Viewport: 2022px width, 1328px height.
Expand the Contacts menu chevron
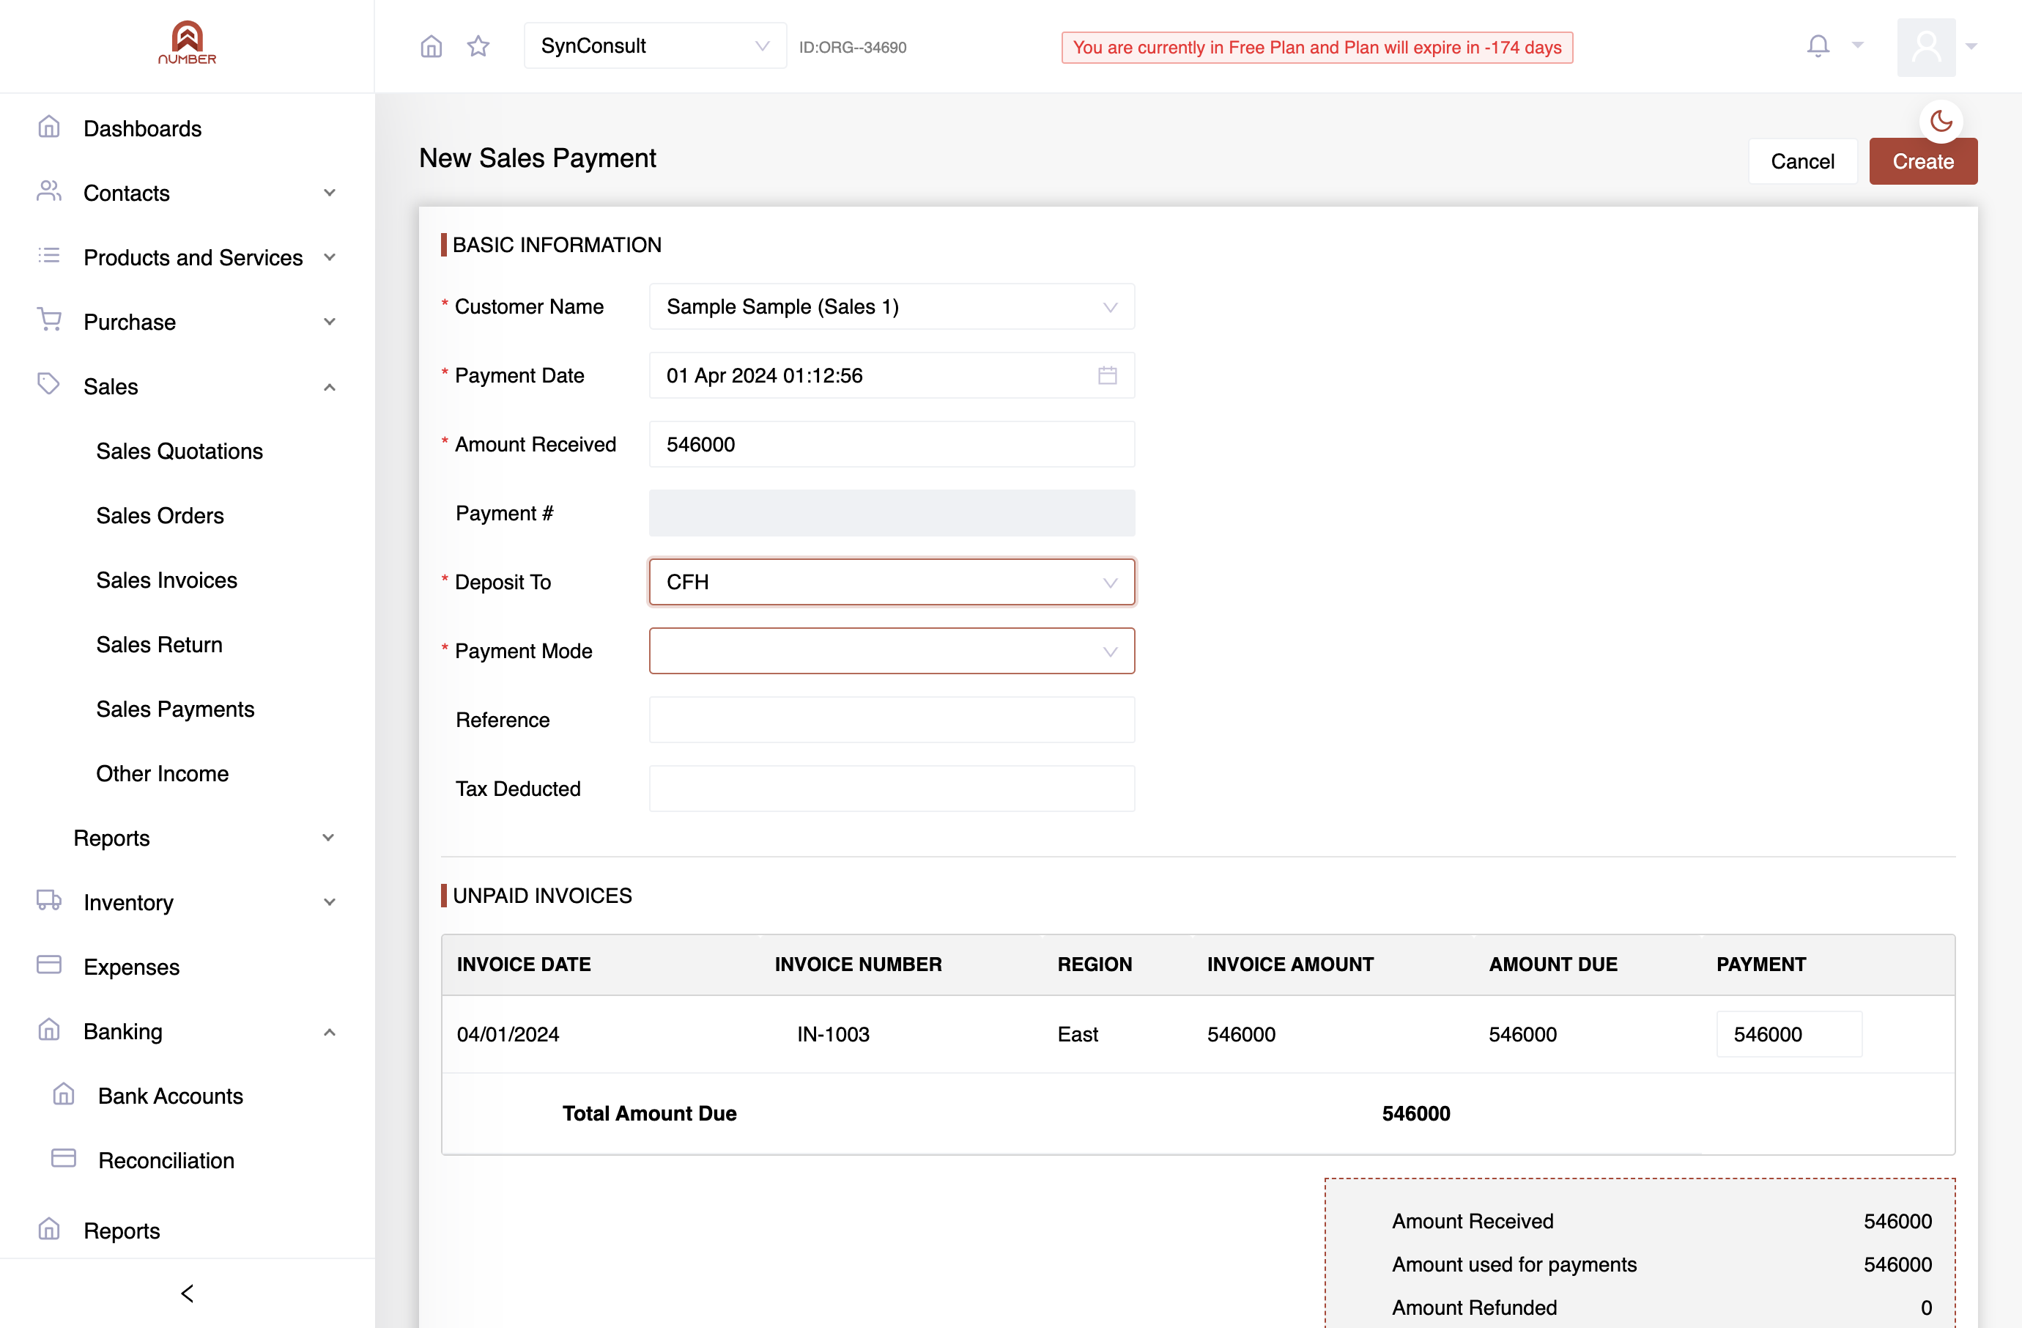tap(330, 193)
